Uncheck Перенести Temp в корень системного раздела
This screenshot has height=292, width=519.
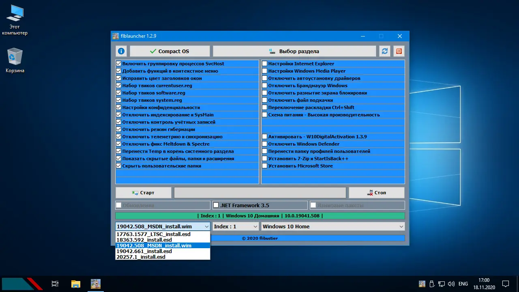click(119, 151)
